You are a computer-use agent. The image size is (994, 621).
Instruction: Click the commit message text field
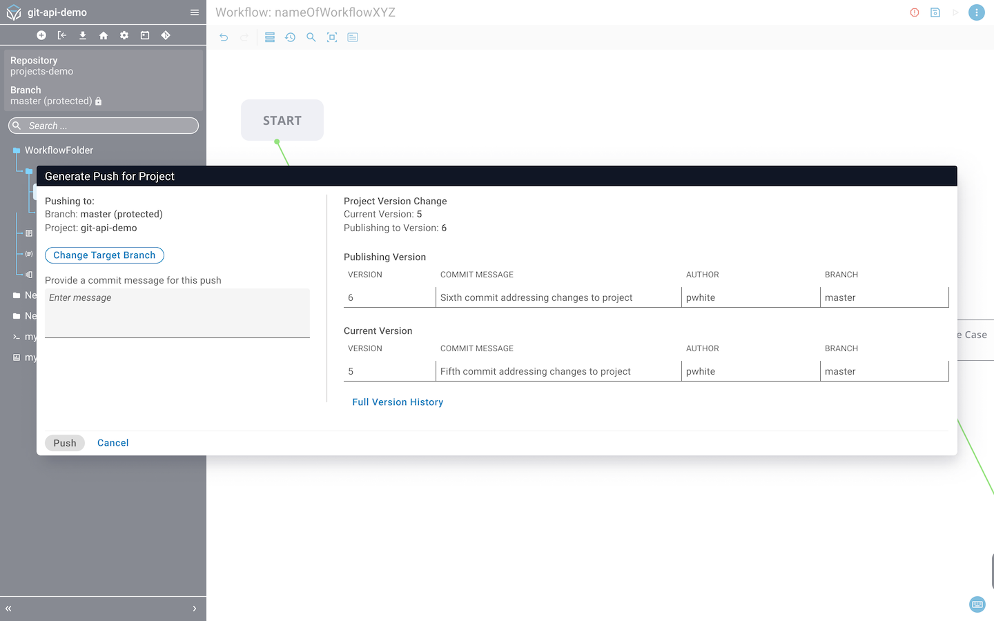[177, 313]
